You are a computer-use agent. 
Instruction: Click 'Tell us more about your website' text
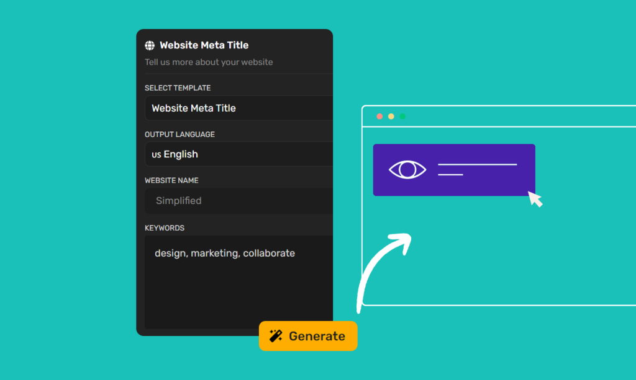(x=209, y=62)
